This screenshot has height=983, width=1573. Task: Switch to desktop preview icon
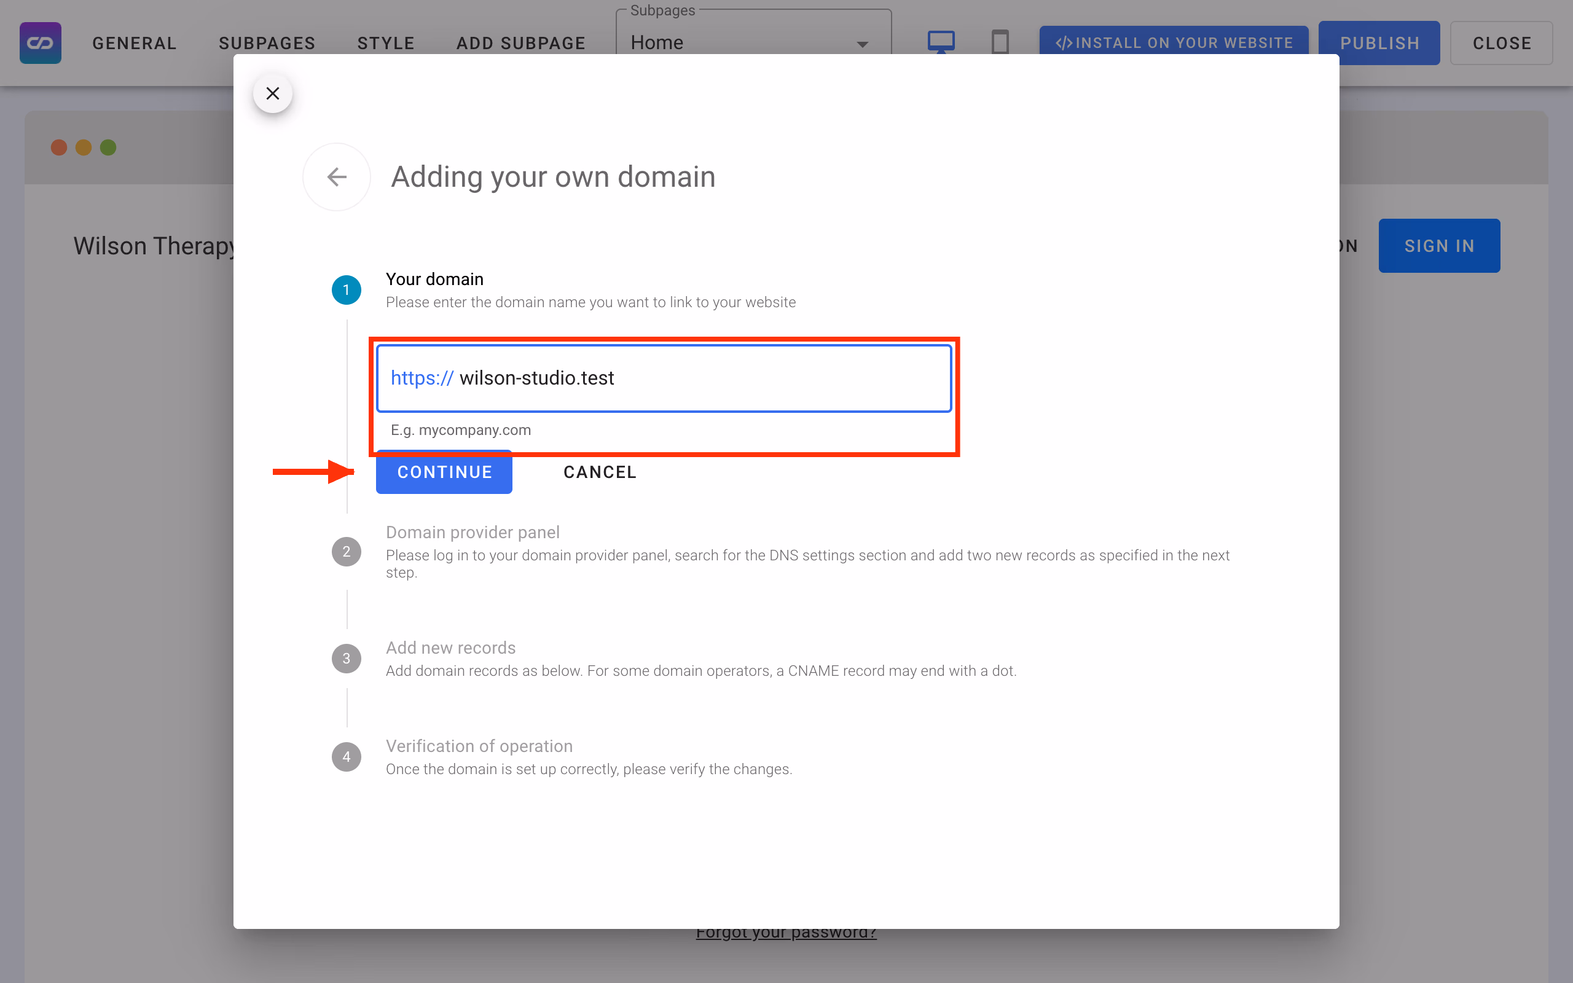[x=941, y=42]
